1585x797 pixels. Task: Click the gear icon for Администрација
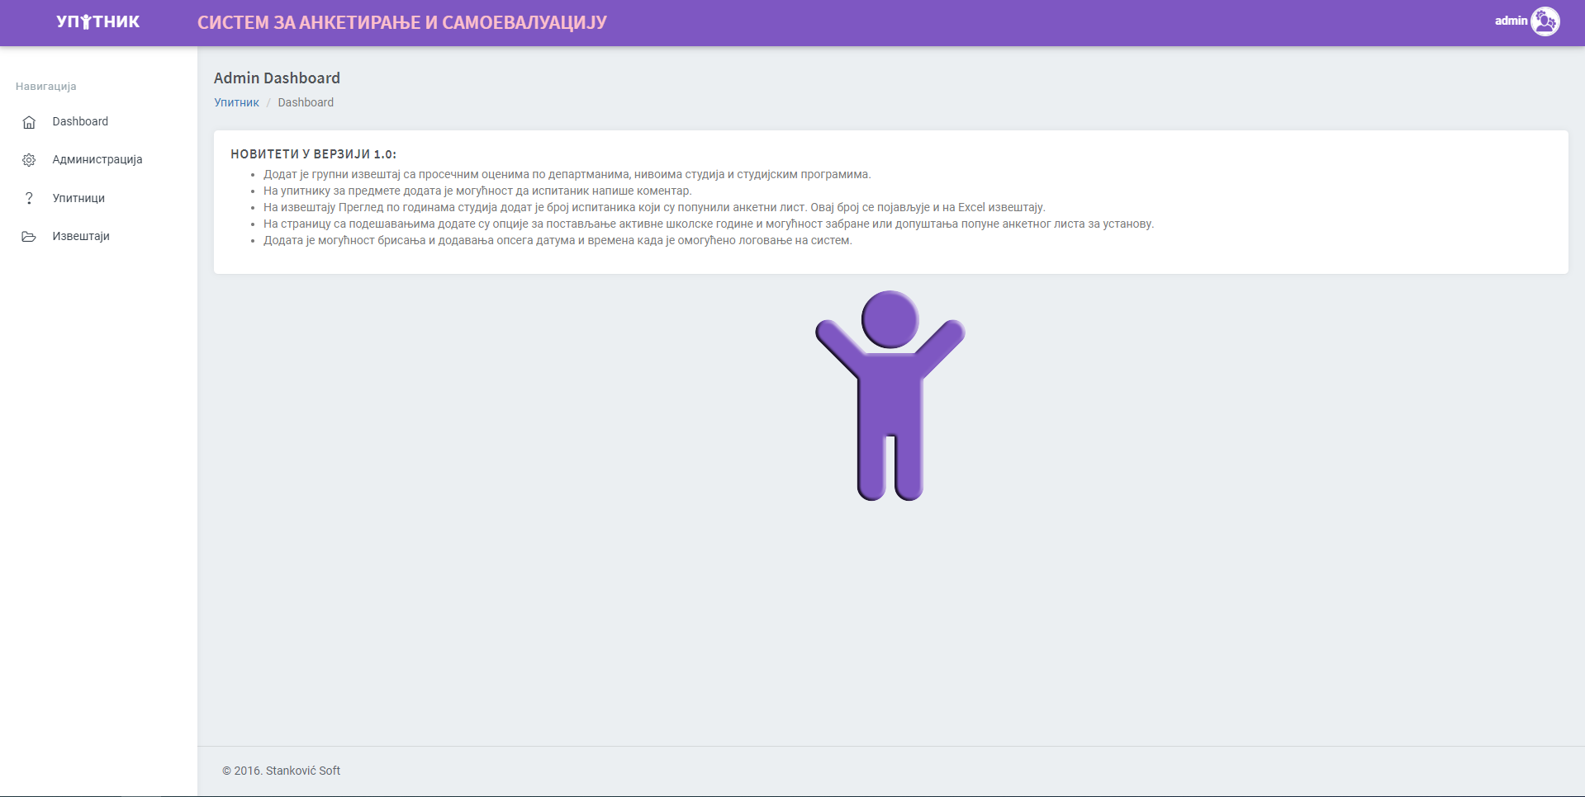[x=29, y=160]
